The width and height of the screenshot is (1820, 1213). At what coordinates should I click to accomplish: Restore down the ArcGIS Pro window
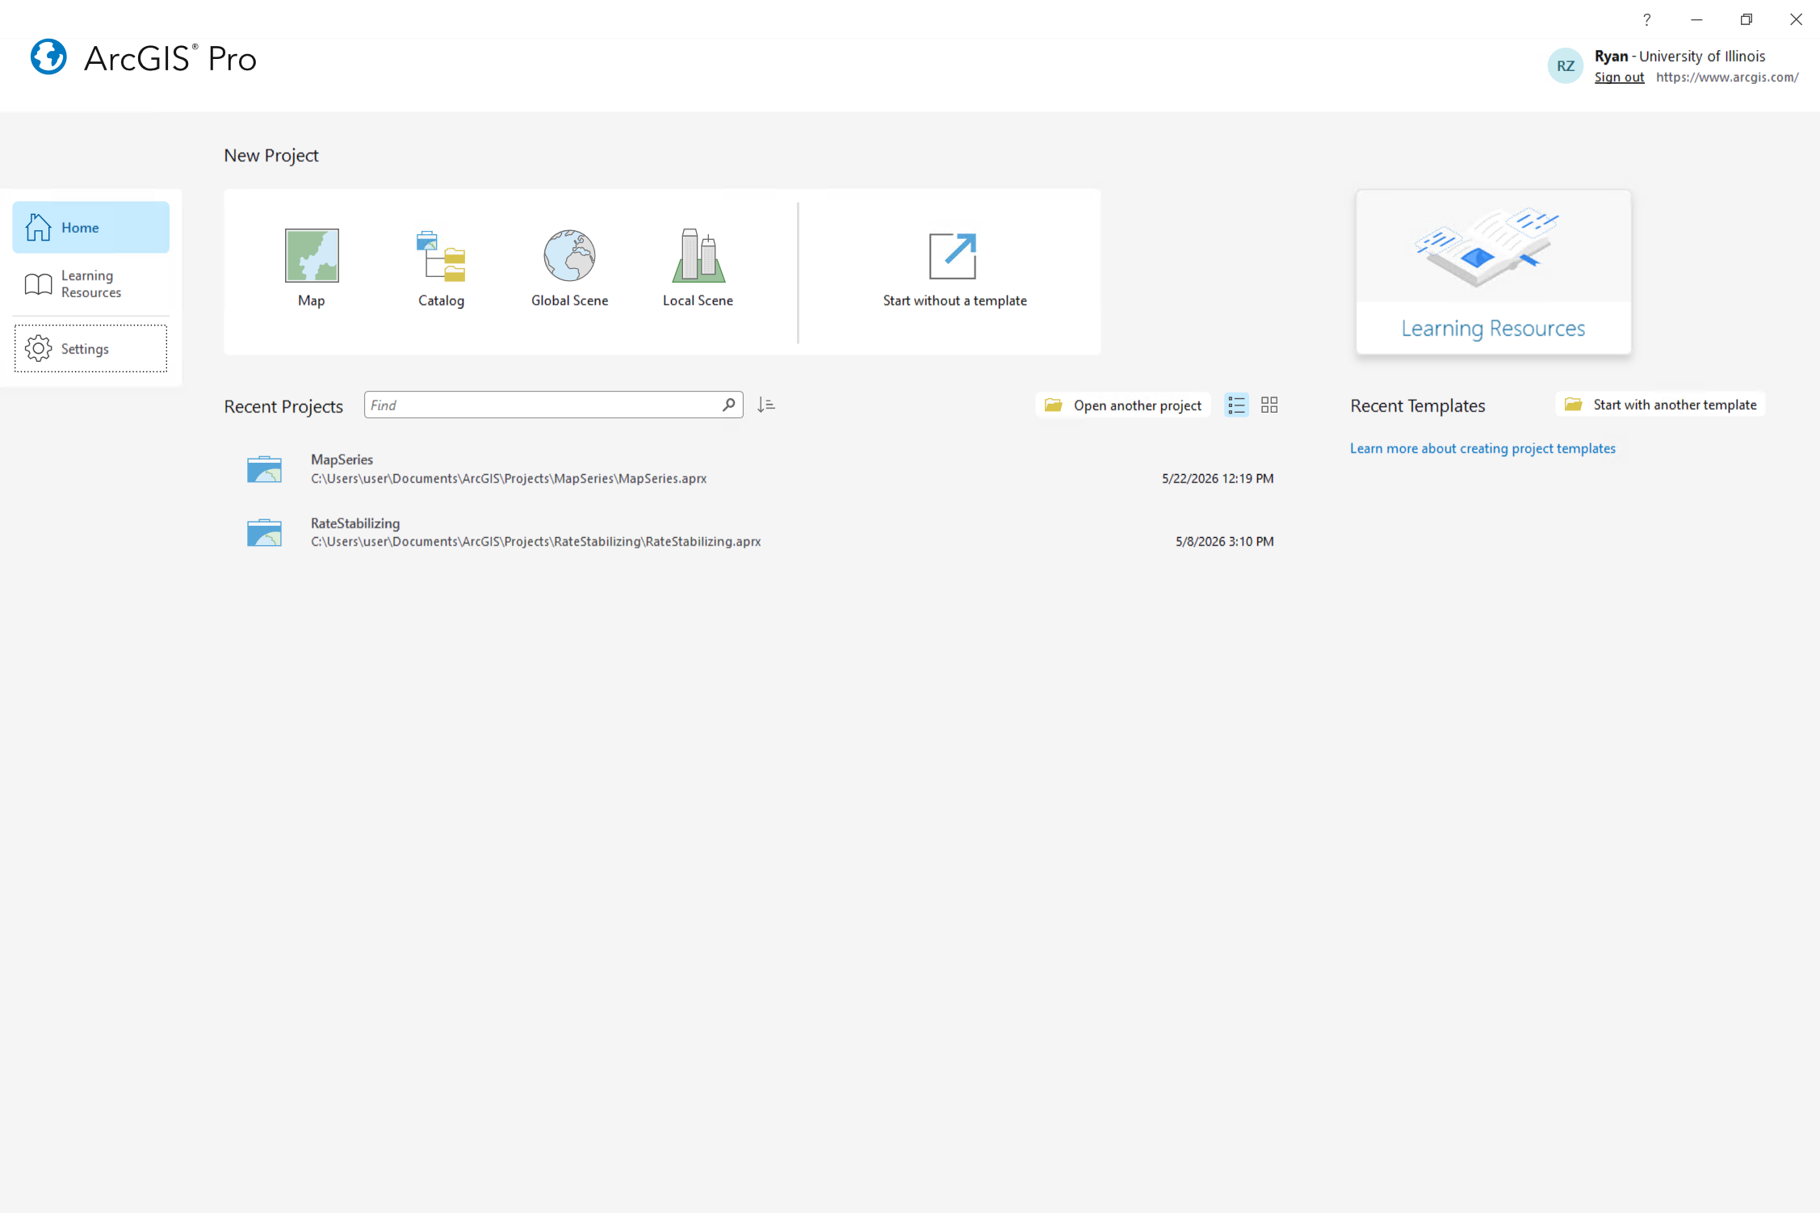(1746, 19)
